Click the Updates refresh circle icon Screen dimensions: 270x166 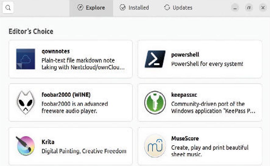pos(167,8)
